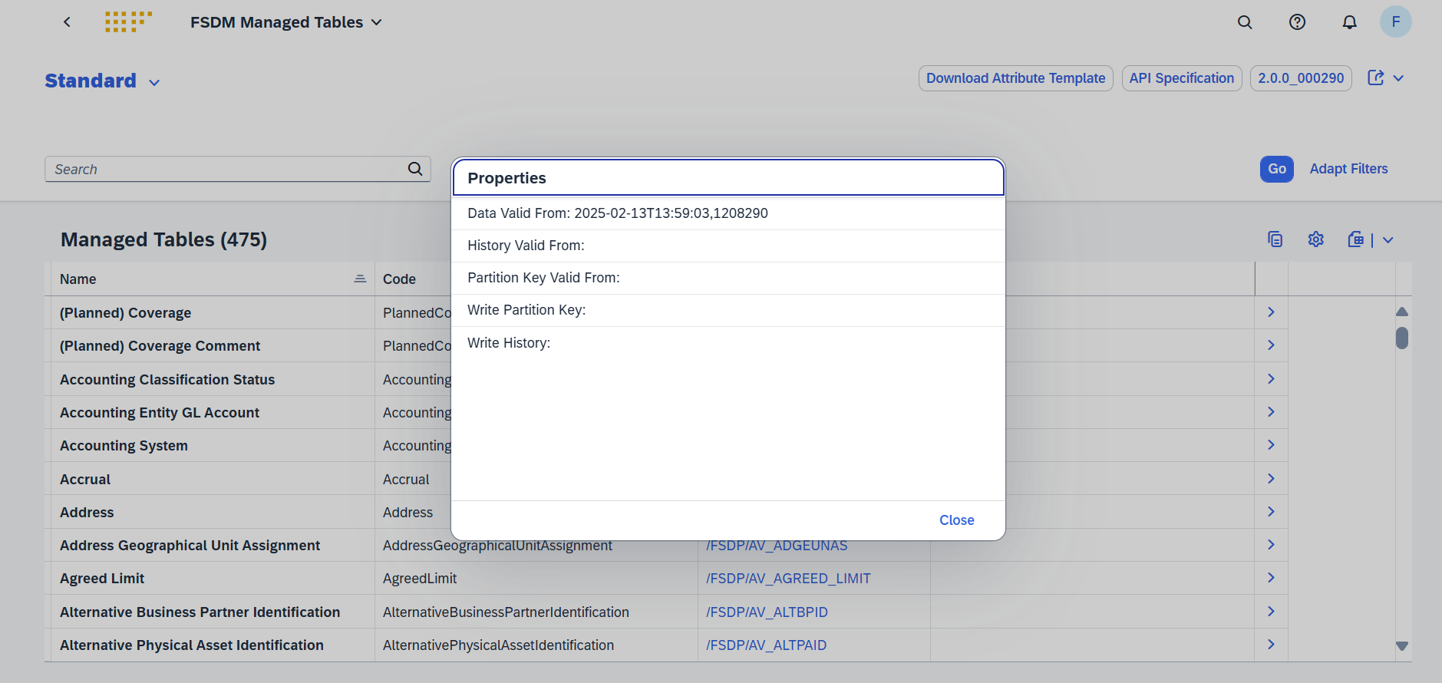Click the back navigation arrow

click(68, 22)
